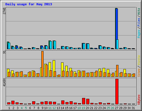Screen dimensions: 142x111
Task: Click the 91 sites axis value
Action: point(4,52)
